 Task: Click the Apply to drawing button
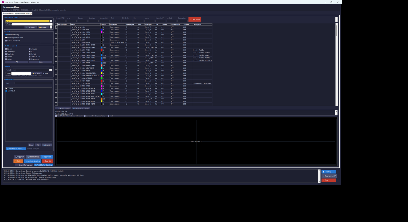(33, 161)
